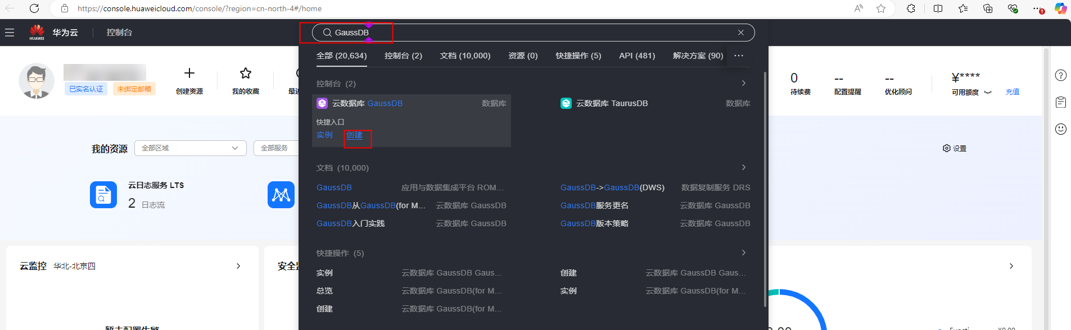Open the clipboard work order icon
The height and width of the screenshot is (330, 1071).
(1061, 102)
